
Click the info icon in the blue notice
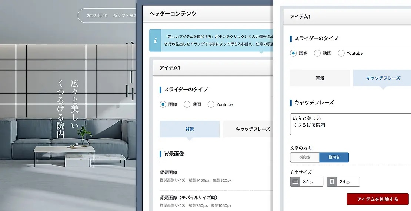[x=156, y=41]
